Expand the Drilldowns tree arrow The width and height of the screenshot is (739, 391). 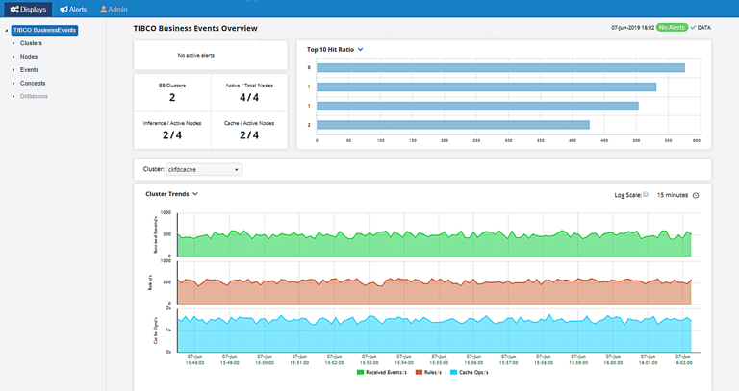point(13,96)
